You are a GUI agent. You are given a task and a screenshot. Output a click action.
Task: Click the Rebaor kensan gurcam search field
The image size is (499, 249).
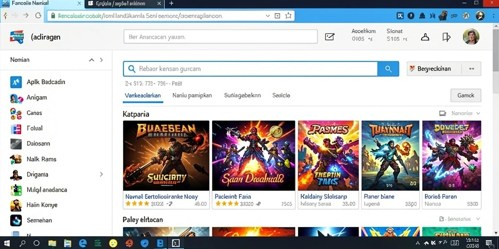(x=250, y=69)
